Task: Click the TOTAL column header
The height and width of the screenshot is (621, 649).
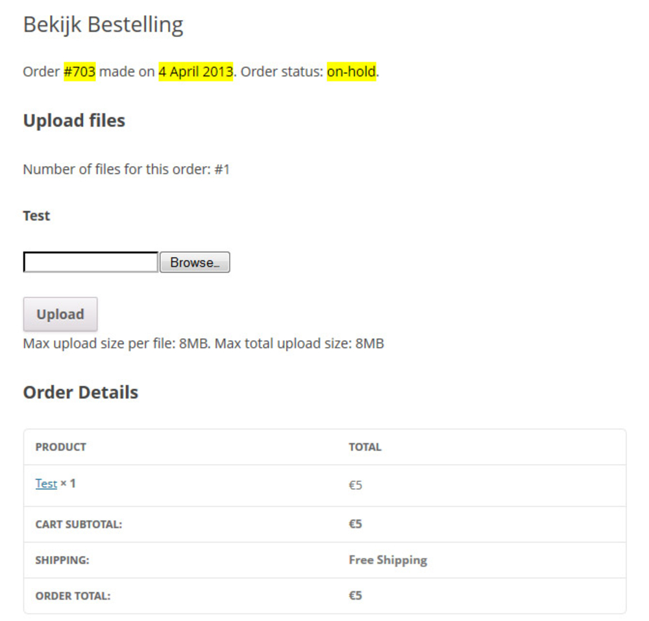Action: pos(365,447)
